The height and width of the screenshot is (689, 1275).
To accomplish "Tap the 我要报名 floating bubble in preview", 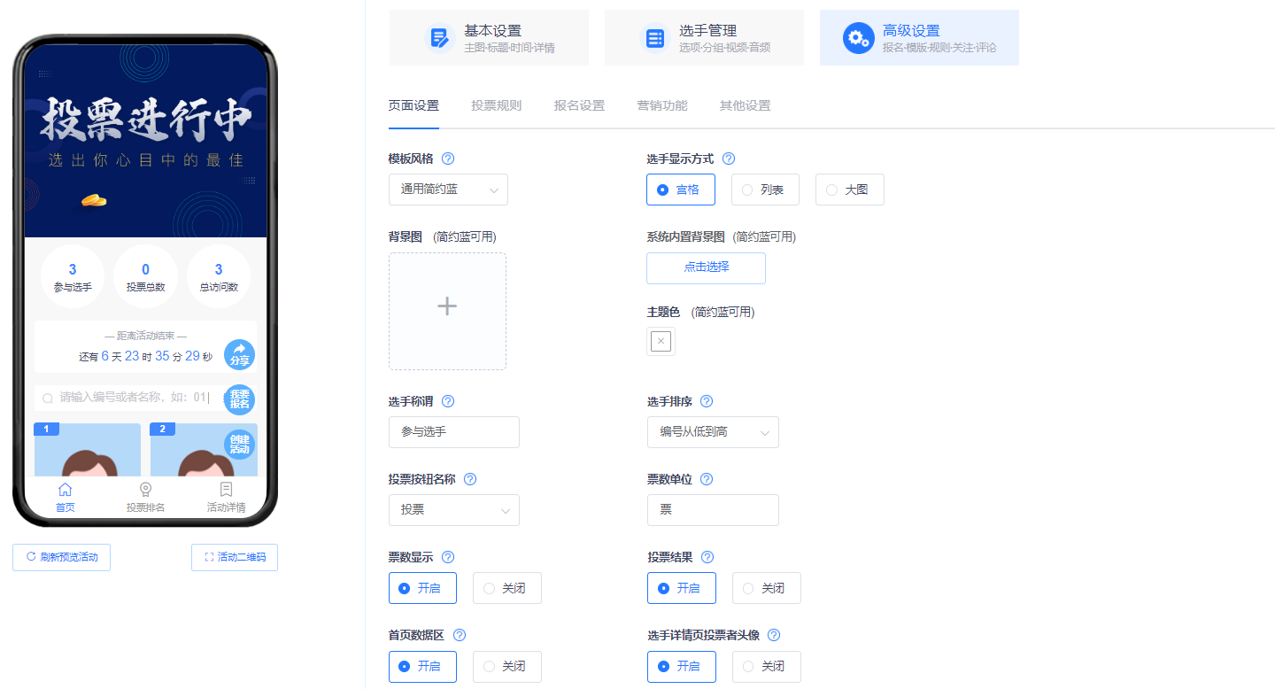I will (239, 399).
